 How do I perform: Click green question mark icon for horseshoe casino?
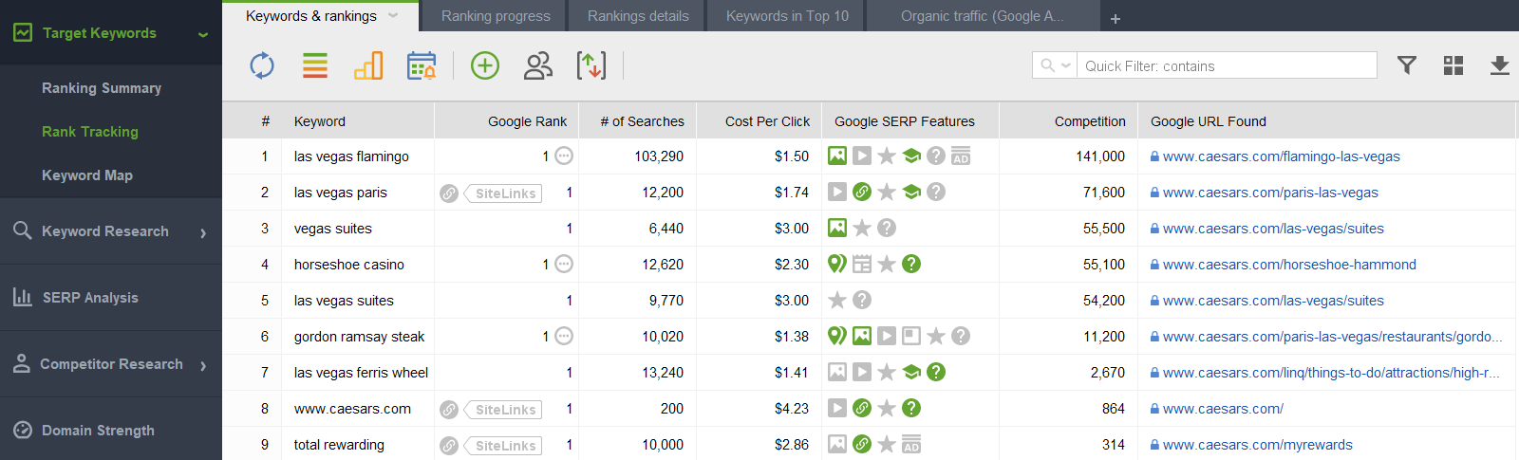pos(911,264)
